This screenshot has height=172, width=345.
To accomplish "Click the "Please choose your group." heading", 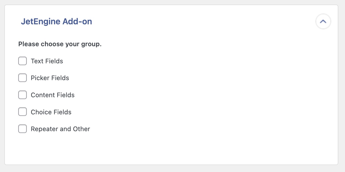I will click(60, 44).
